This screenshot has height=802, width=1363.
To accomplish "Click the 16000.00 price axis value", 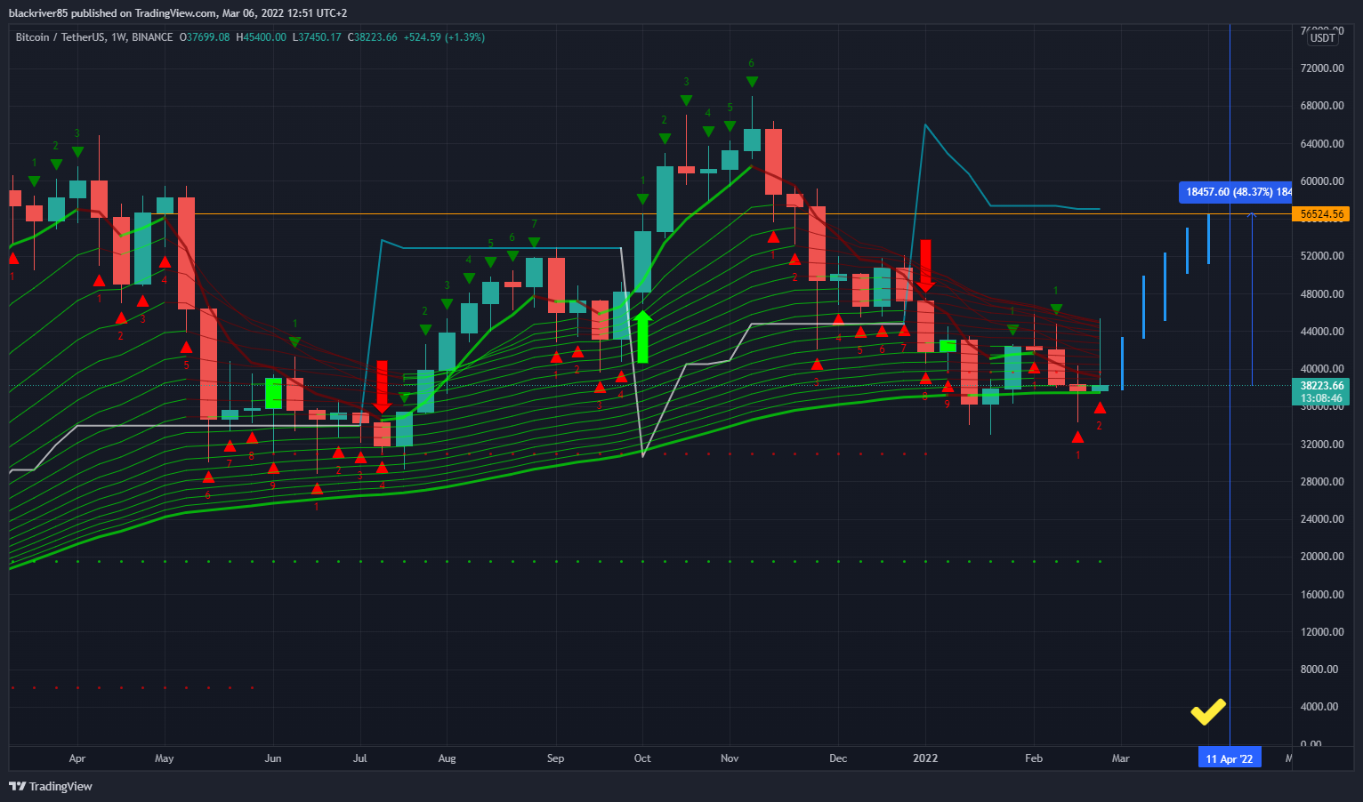I will [1322, 595].
